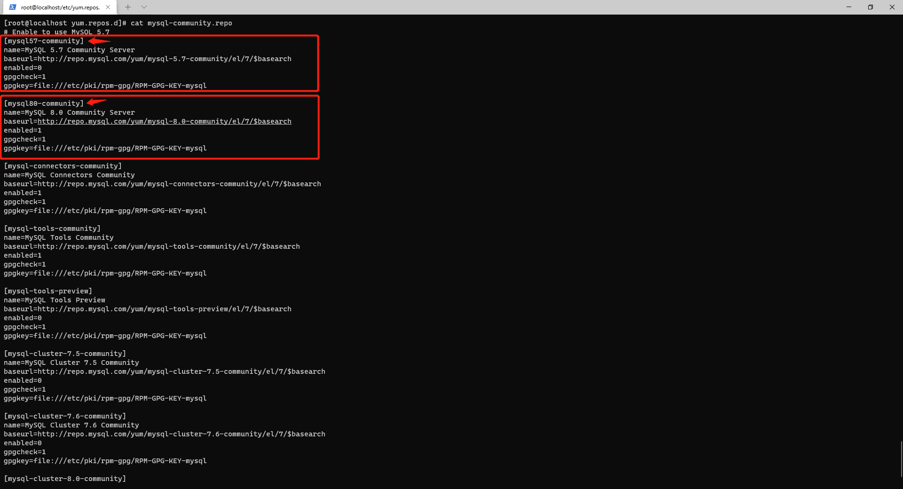This screenshot has width=903, height=489.
Task: Click the [mysql-cluster-8.0-community] line at the bottom
Action: click(64, 478)
